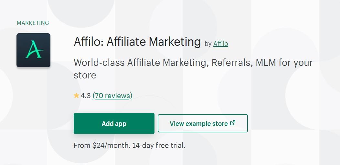Click the yellow star rating icon

pos(76,96)
